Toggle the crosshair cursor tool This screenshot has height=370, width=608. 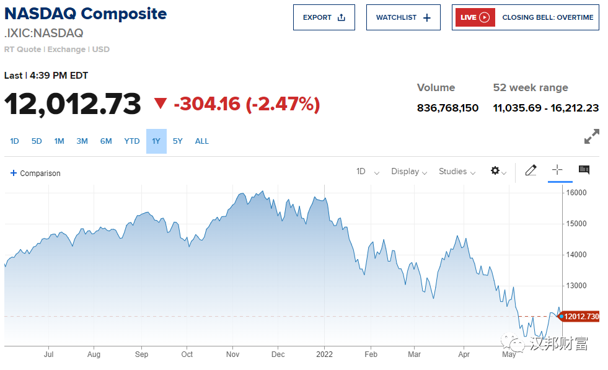click(557, 170)
